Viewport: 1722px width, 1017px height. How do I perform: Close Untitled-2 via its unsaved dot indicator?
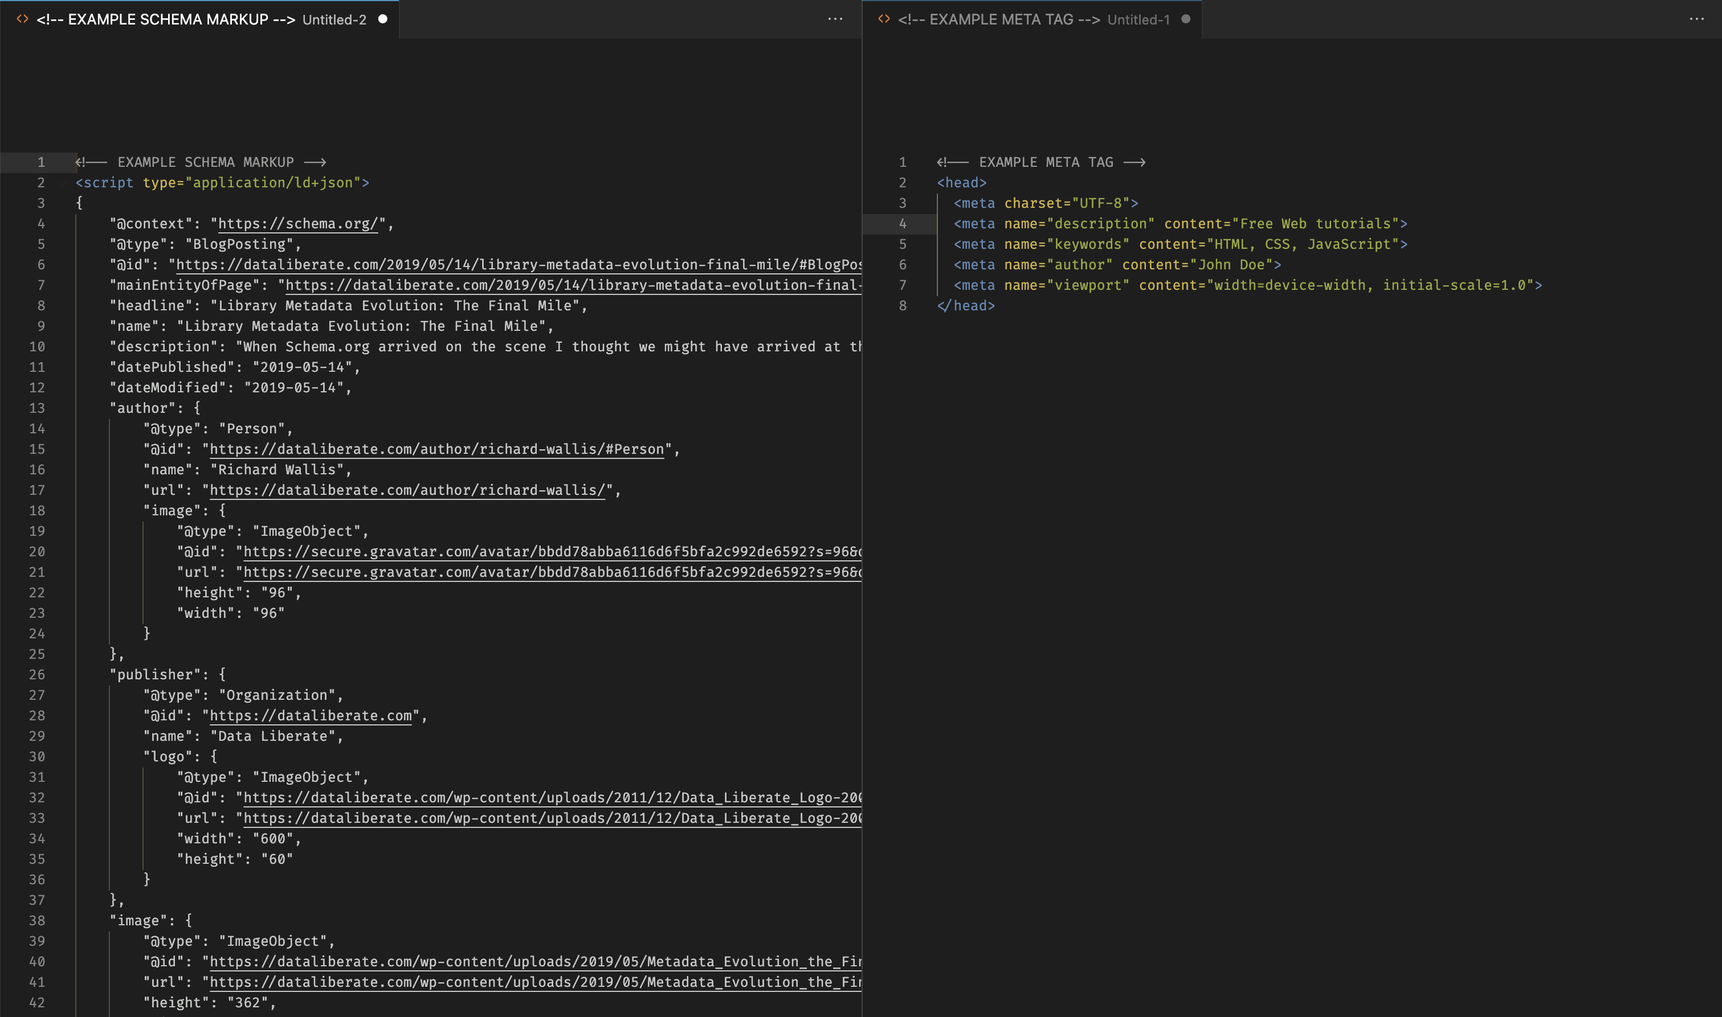(383, 19)
